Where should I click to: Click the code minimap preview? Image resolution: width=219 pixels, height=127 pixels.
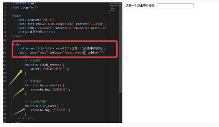point(114,8)
